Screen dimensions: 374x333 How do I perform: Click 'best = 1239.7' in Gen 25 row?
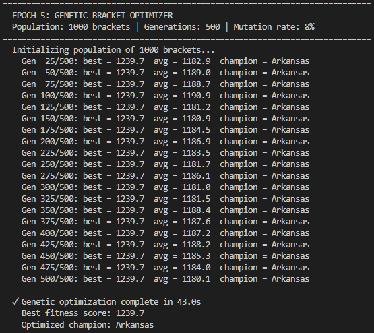(113, 61)
